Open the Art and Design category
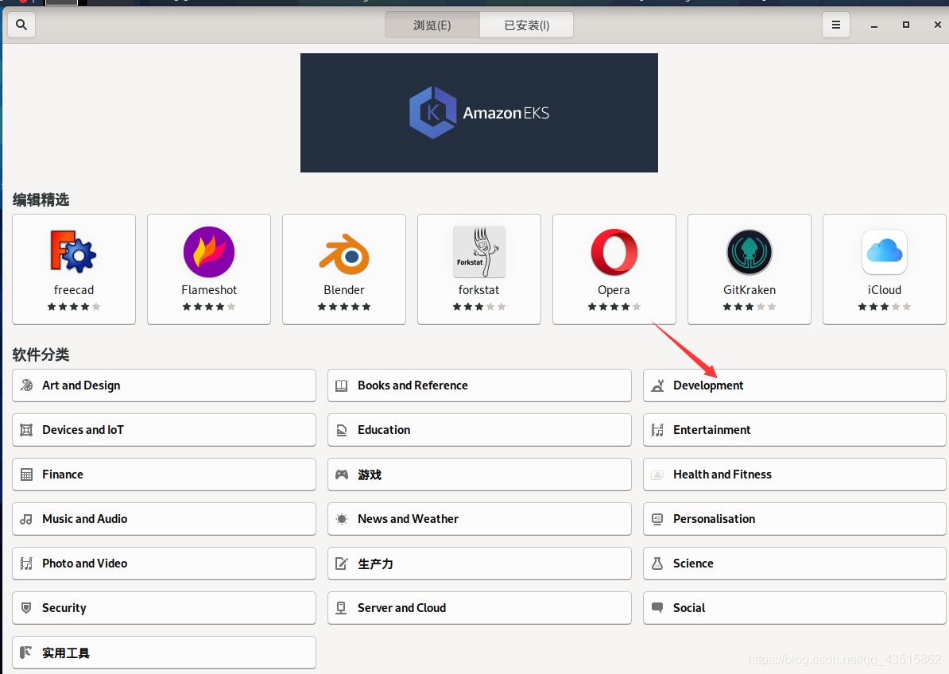Screen dimensions: 949x674 click(164, 385)
